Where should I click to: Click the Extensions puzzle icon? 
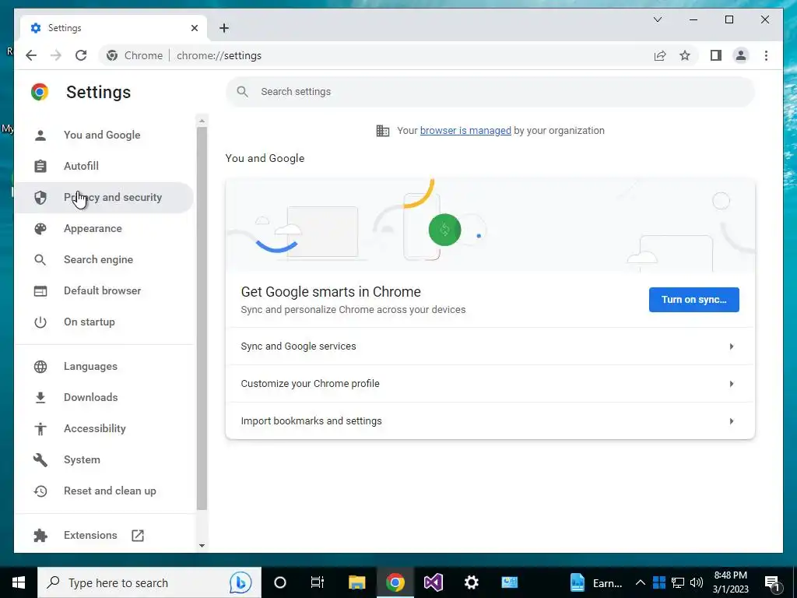point(40,536)
